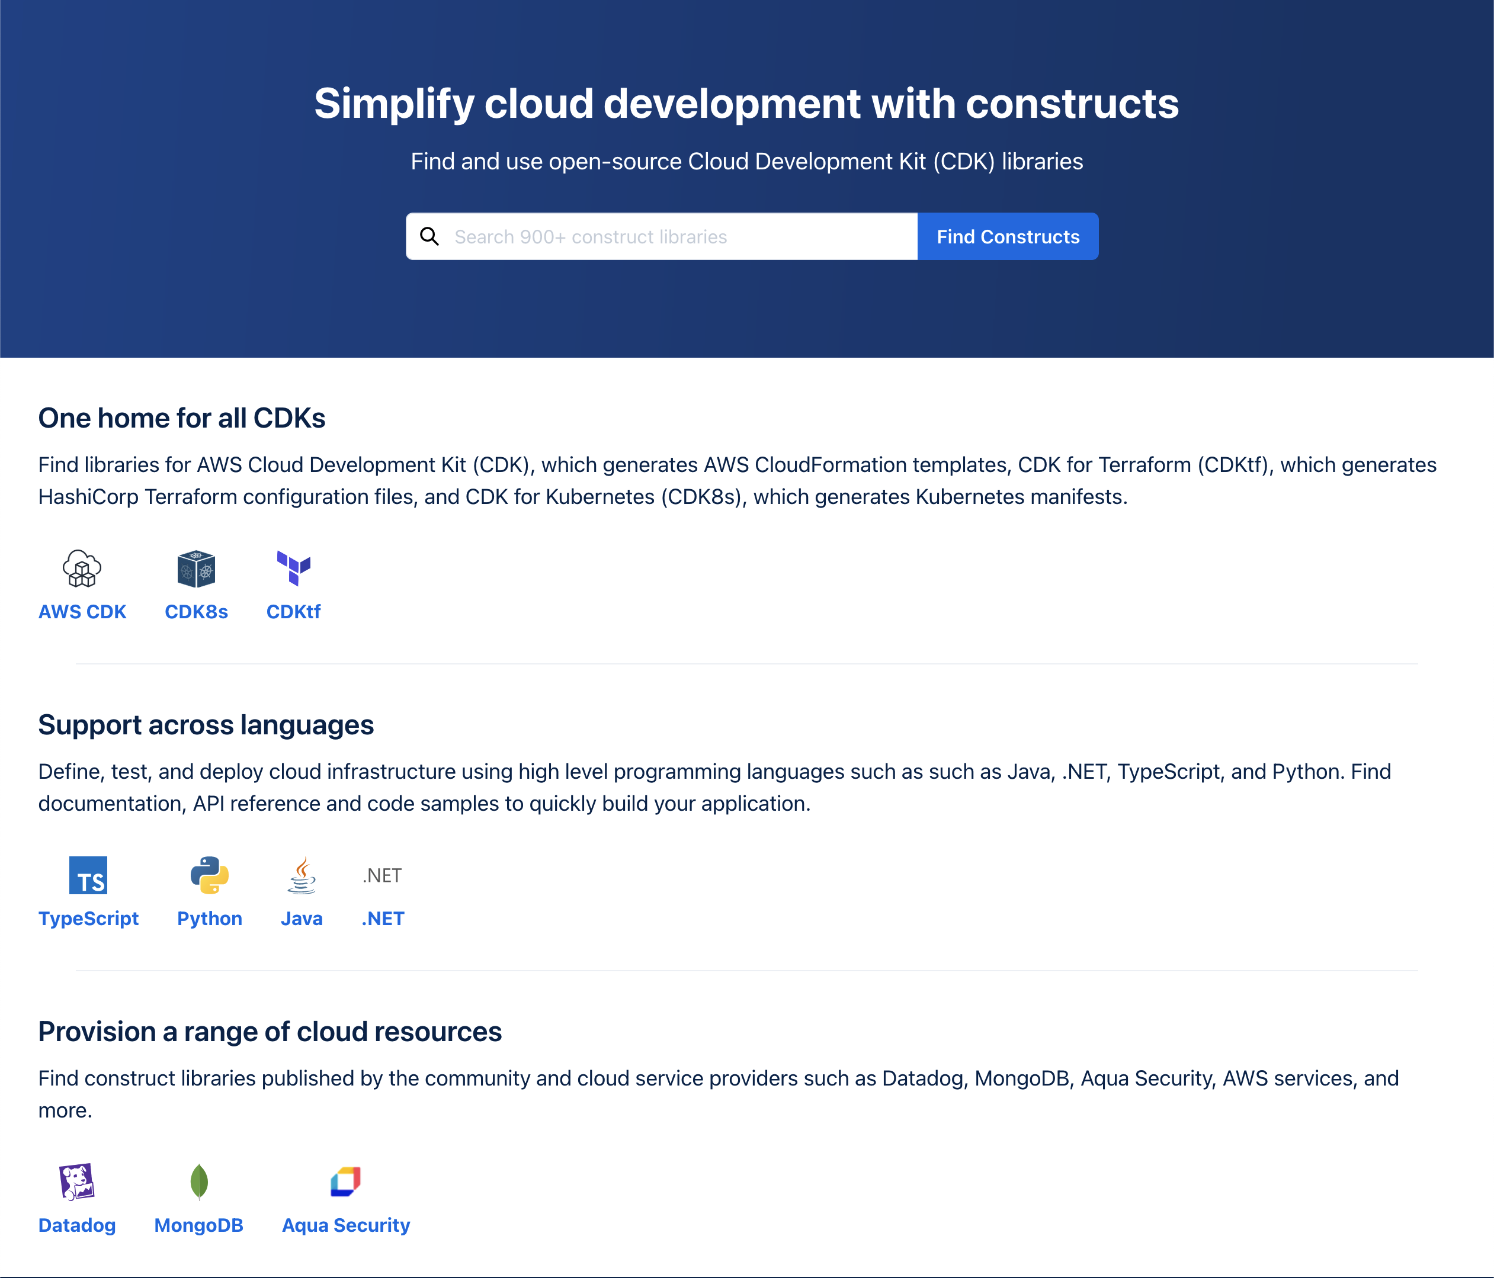Click the search magnifier icon

(431, 236)
